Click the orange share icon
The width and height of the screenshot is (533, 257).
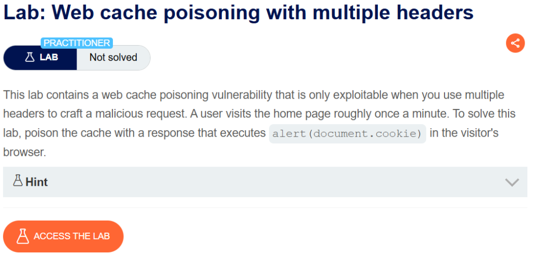click(x=515, y=43)
